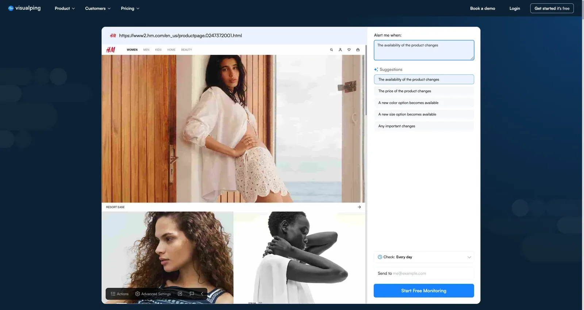
Task: Expand the Product navigation dropdown
Action: click(65, 8)
